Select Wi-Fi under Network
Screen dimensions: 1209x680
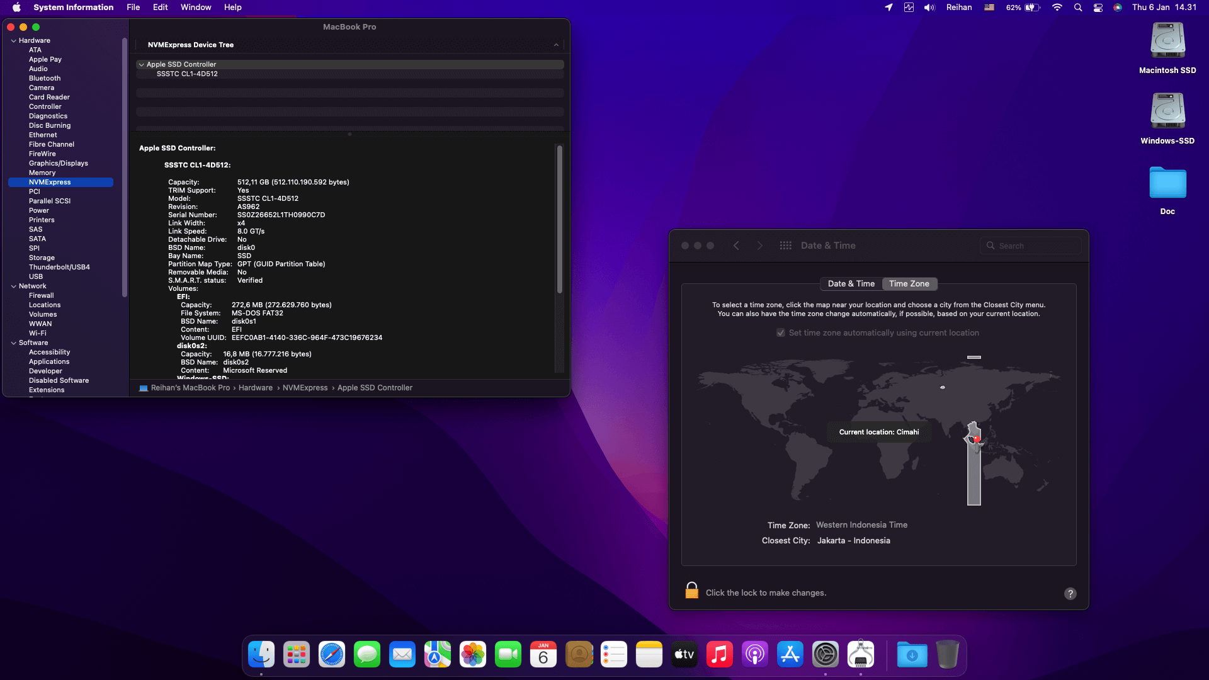pyautogui.click(x=38, y=334)
